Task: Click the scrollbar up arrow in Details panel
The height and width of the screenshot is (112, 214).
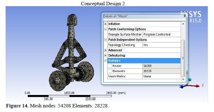Action: point(183,24)
